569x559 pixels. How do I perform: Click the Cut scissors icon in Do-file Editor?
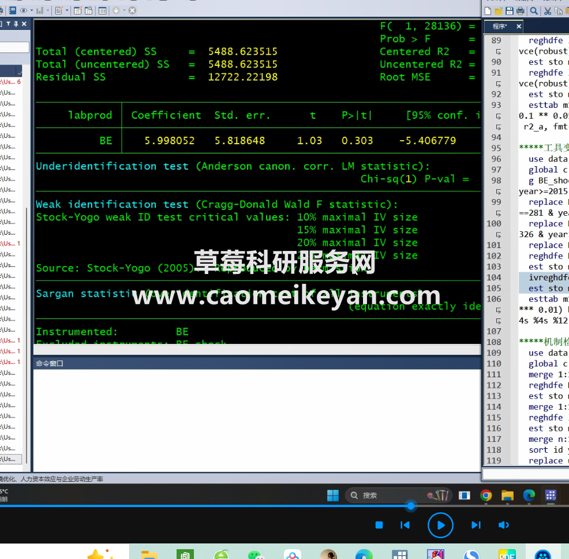tap(548, 11)
